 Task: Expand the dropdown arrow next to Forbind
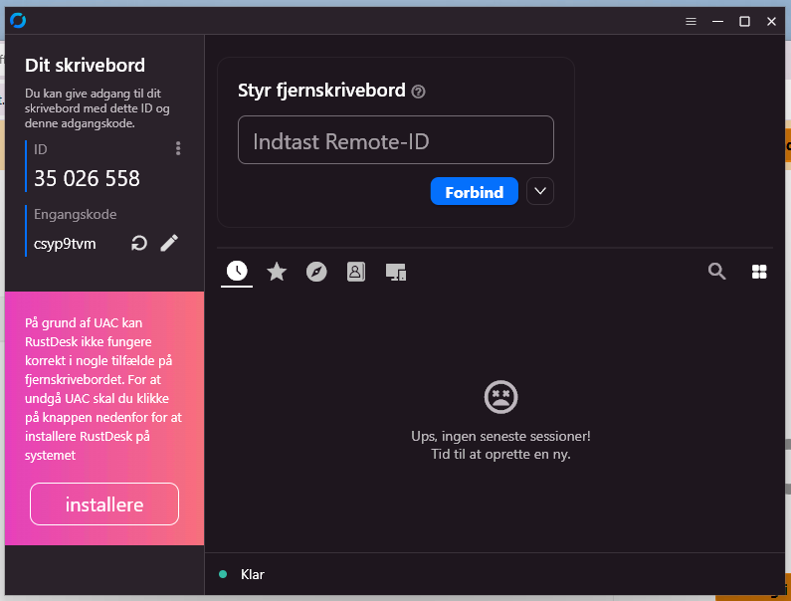point(539,191)
